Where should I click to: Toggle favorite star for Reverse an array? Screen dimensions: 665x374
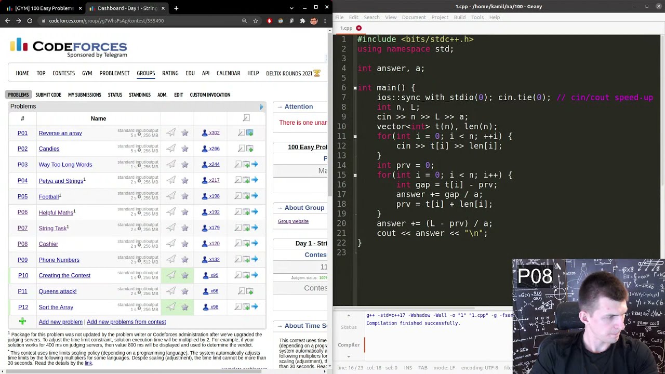coord(185,133)
